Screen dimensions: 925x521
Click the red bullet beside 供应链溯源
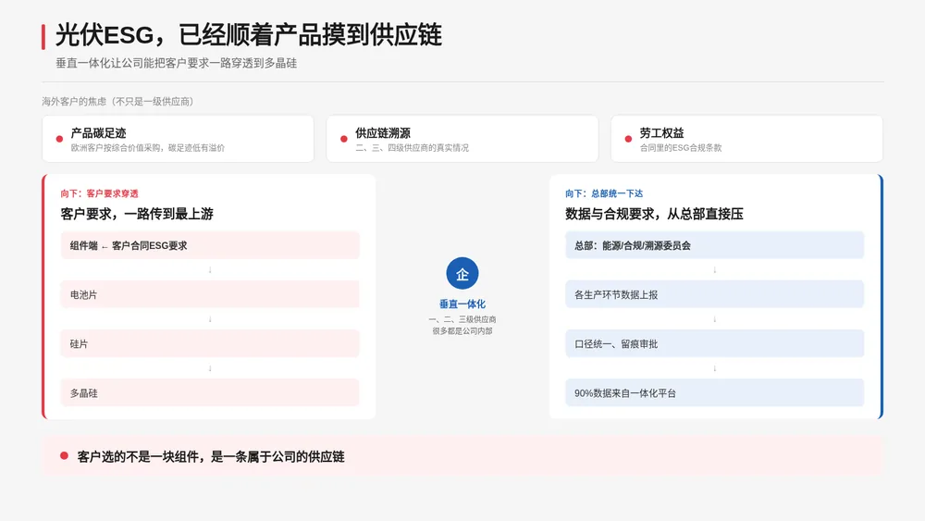click(x=344, y=139)
